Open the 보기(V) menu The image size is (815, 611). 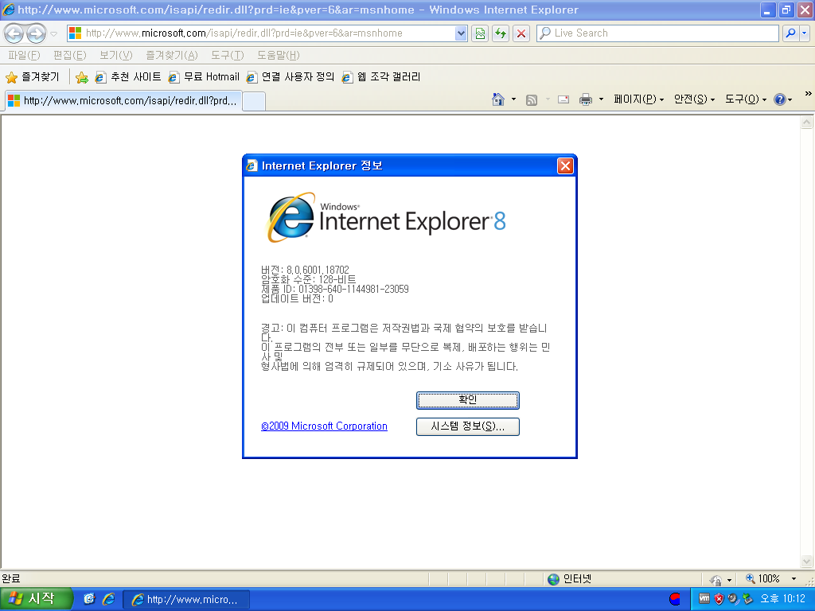click(x=116, y=55)
